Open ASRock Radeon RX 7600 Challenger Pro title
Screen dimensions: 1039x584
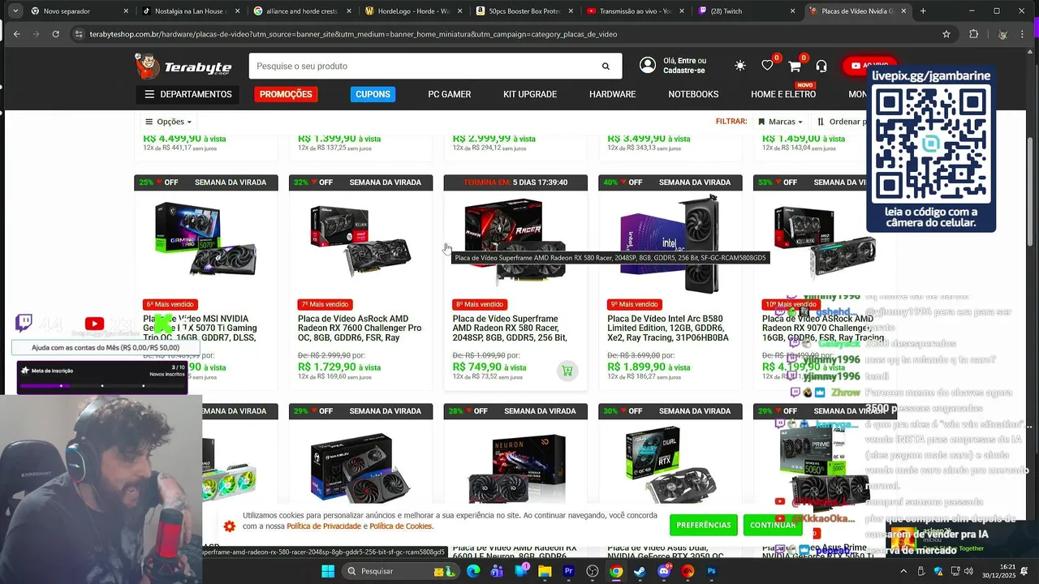coord(360,328)
